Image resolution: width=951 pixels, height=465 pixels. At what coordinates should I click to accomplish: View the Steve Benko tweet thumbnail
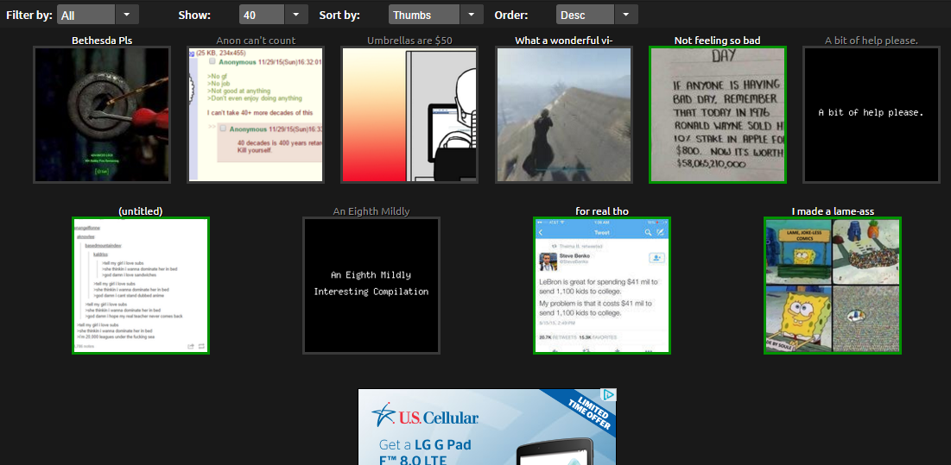point(602,286)
